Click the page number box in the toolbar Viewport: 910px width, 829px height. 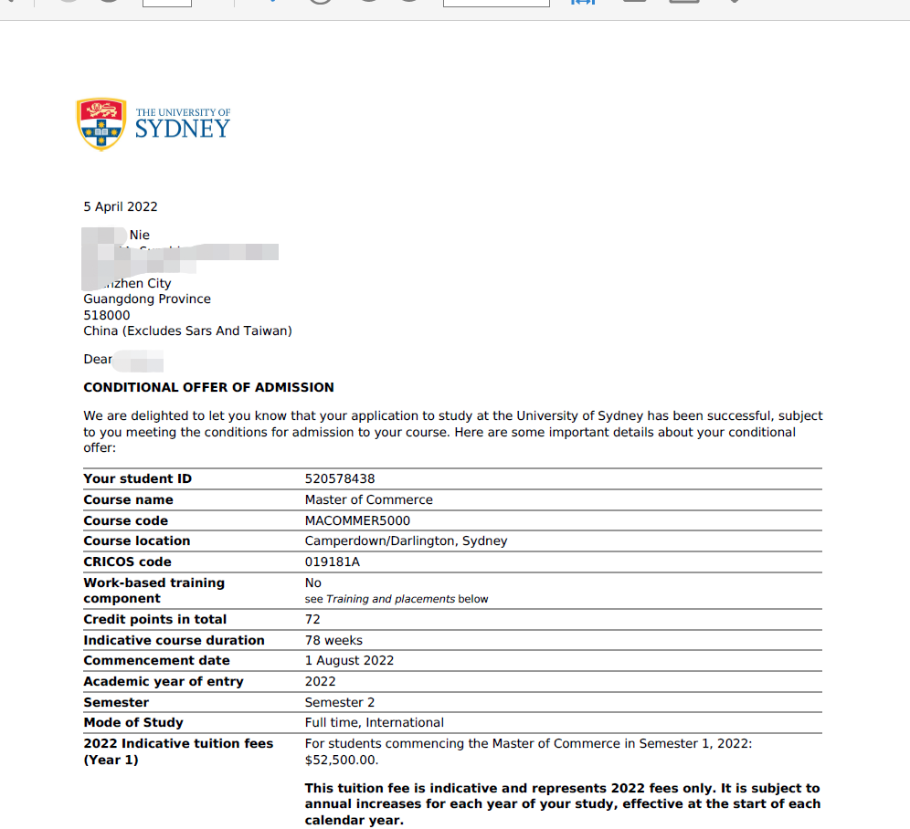click(167, 3)
